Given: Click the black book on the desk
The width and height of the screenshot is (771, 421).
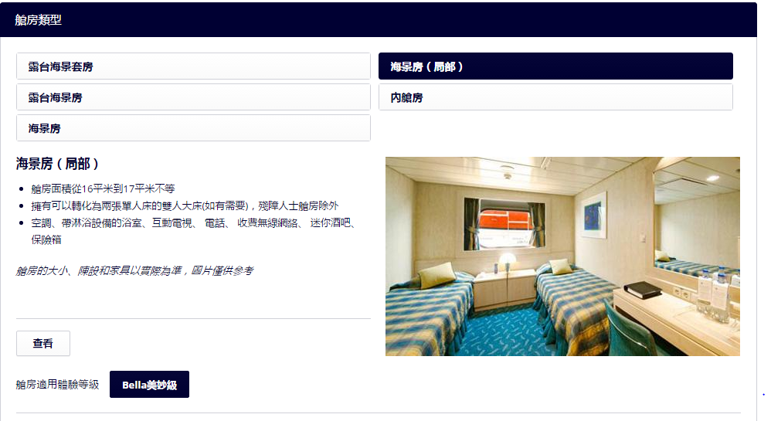Looking at the screenshot, I should 642,290.
